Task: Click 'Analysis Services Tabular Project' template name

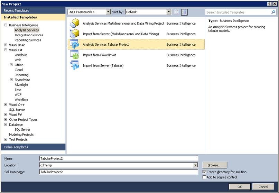Action: pyautogui.click(x=106, y=44)
